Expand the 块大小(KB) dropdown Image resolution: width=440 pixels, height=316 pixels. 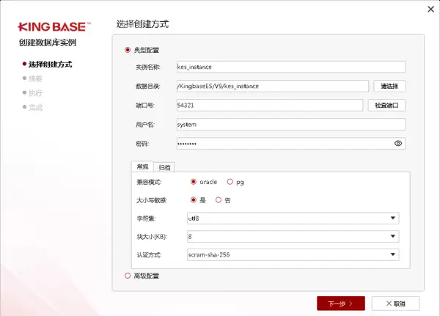[291, 237]
